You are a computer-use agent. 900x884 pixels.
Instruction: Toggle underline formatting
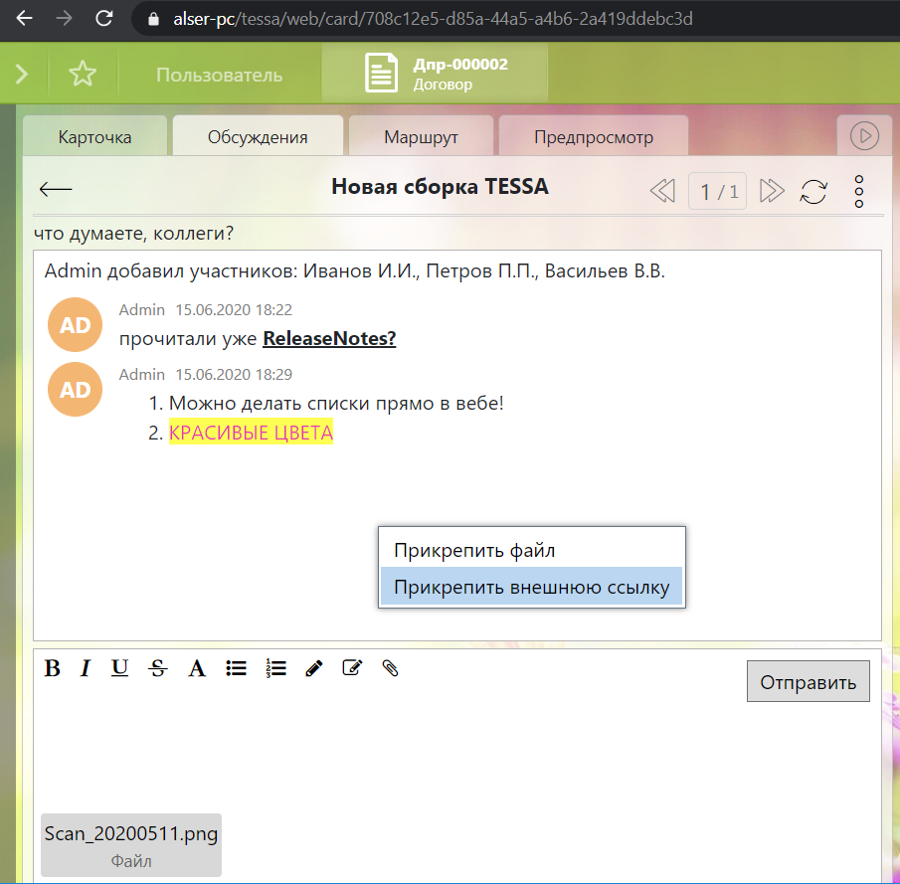click(119, 668)
